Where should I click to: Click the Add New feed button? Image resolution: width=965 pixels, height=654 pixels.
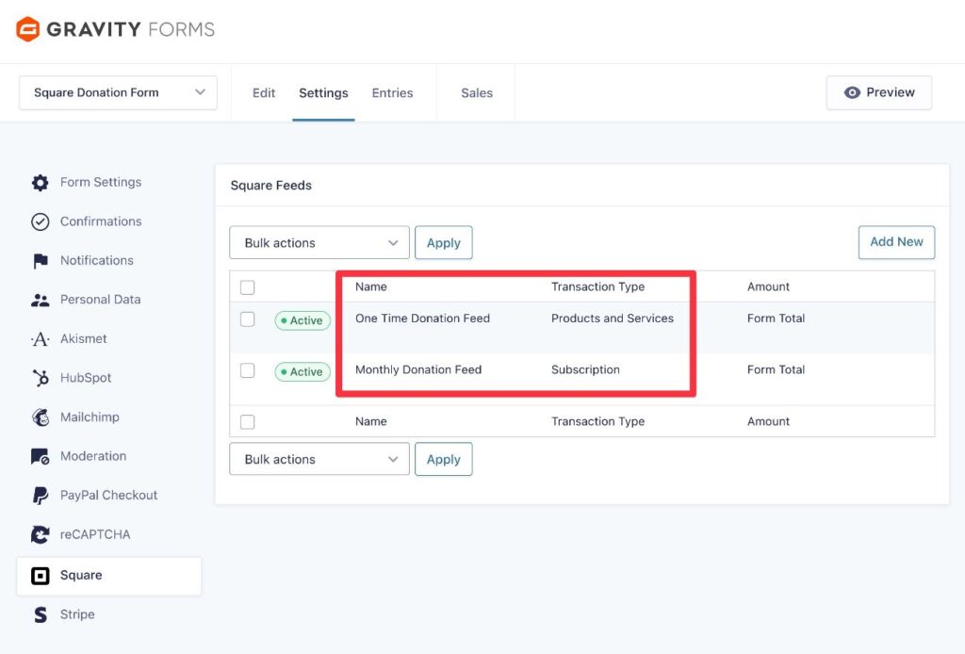pos(897,242)
